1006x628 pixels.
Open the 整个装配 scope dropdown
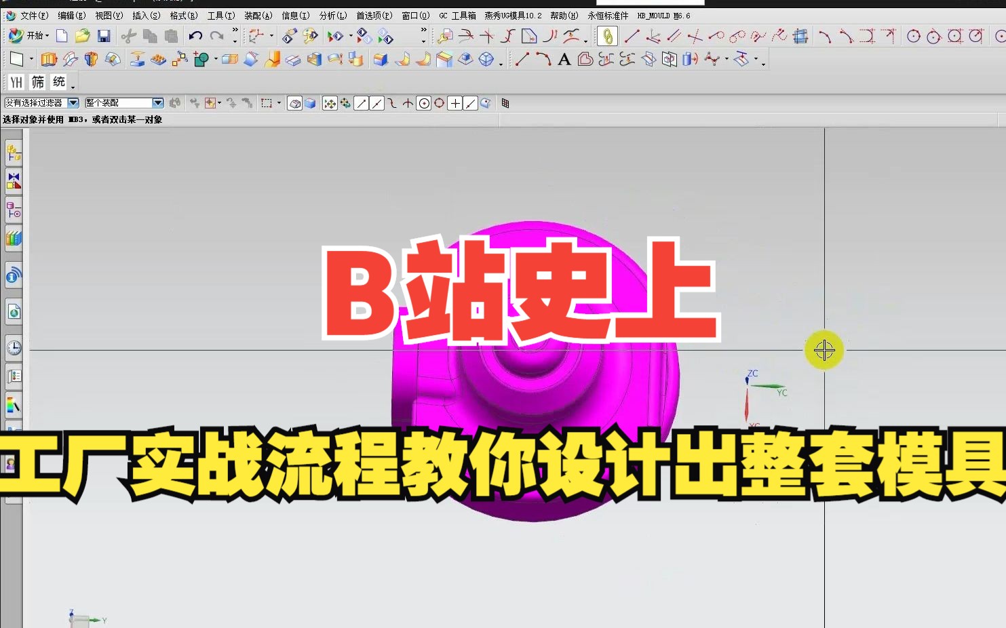point(157,102)
